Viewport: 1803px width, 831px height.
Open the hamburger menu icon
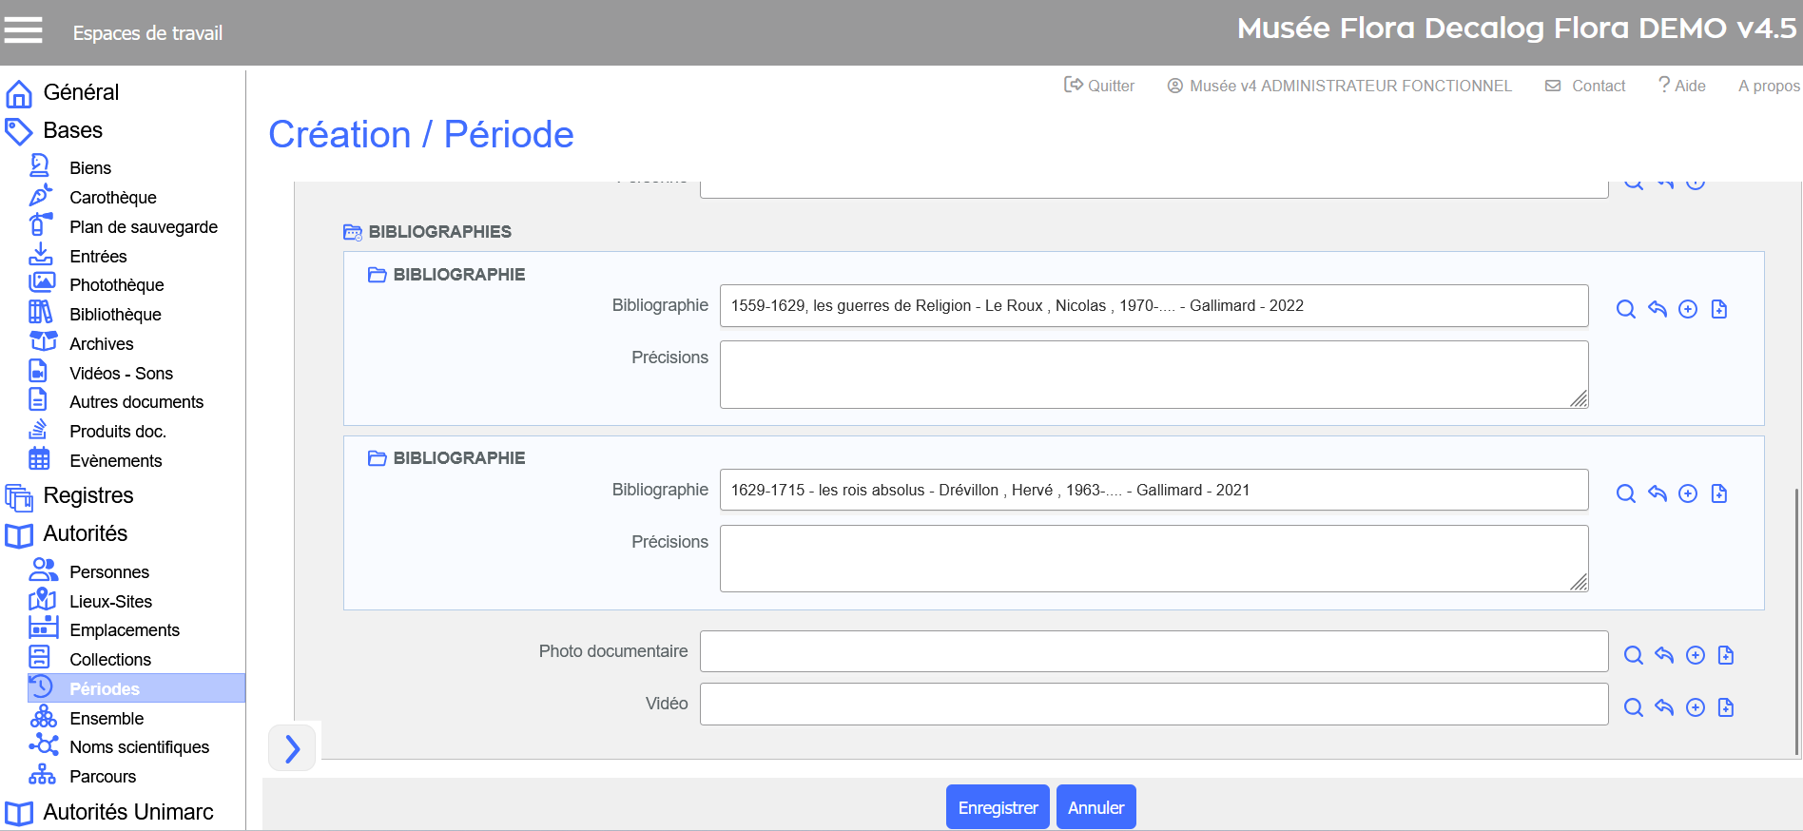pyautogui.click(x=24, y=30)
